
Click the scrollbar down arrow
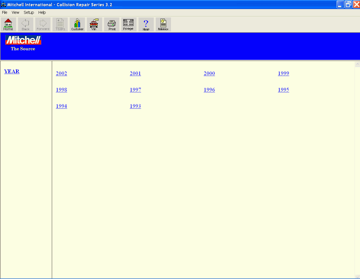pos(357,277)
